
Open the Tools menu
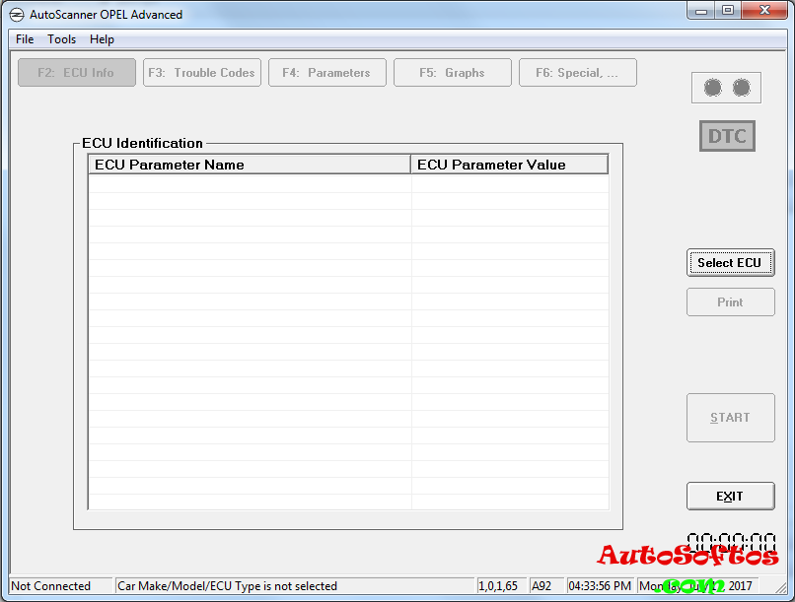tap(61, 39)
